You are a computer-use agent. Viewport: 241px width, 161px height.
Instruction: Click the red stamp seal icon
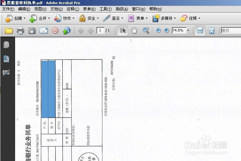tap(55, 31)
